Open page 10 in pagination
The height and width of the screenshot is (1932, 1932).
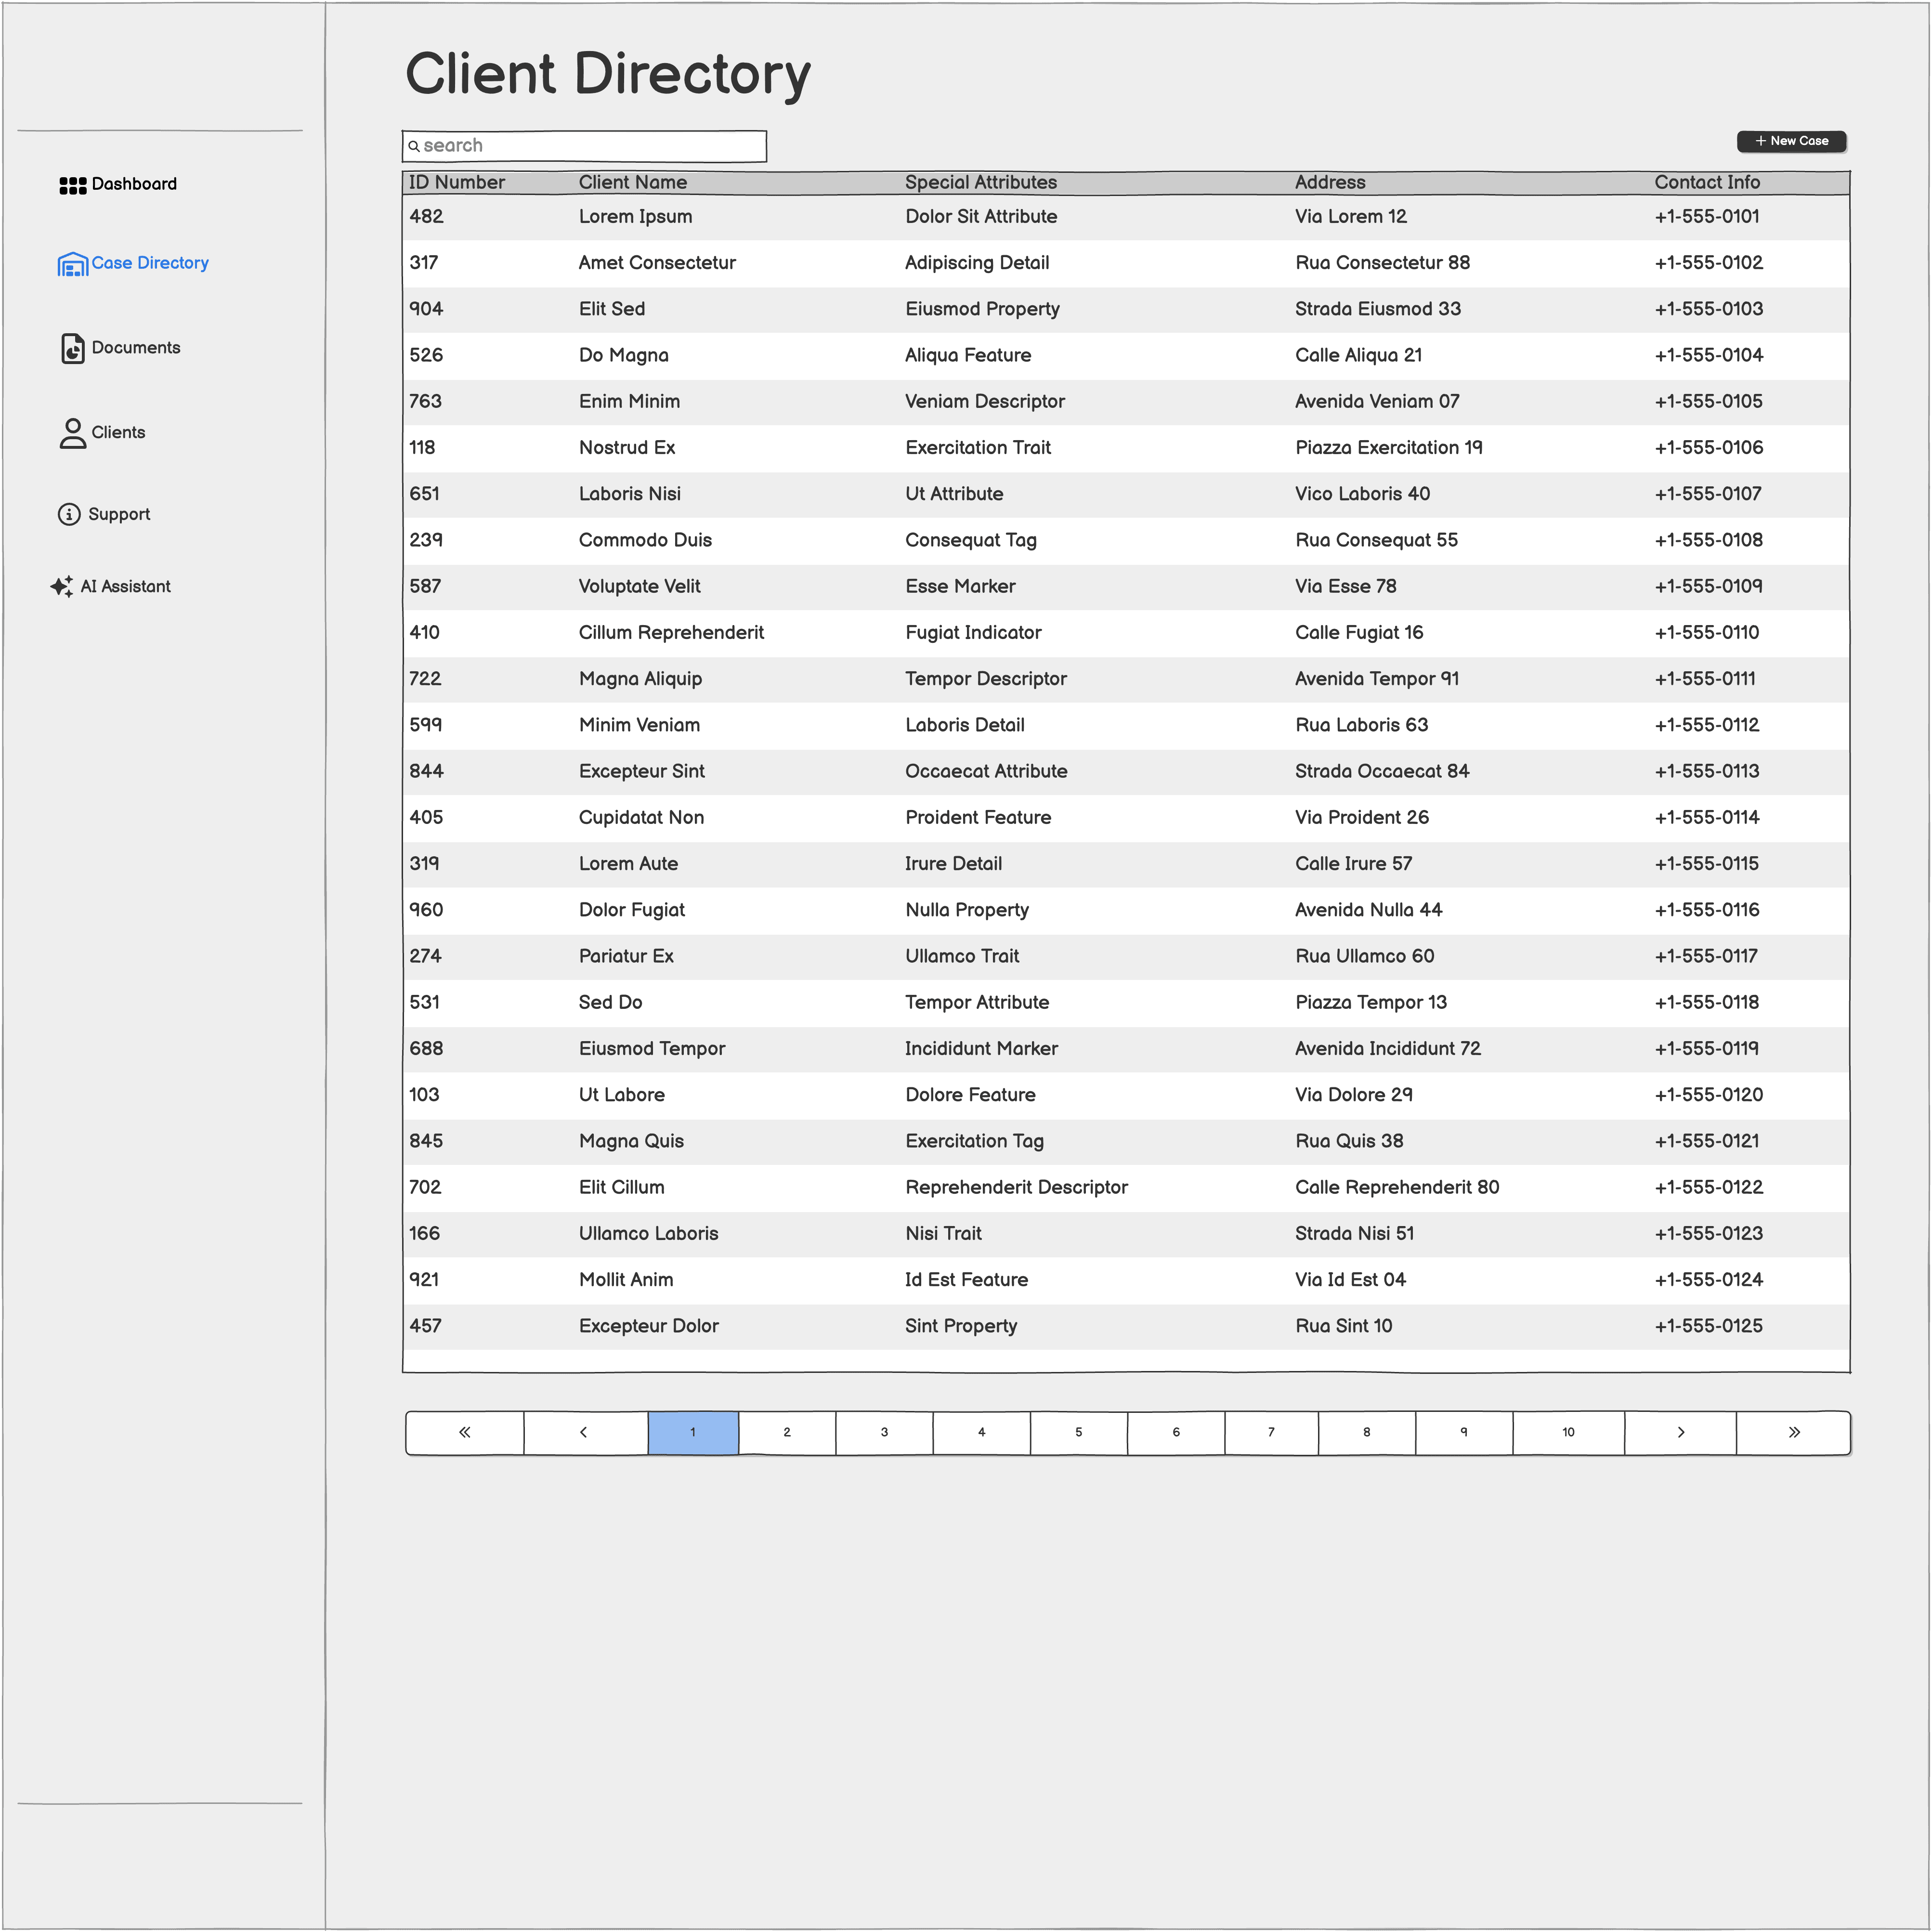pyautogui.click(x=1568, y=1432)
